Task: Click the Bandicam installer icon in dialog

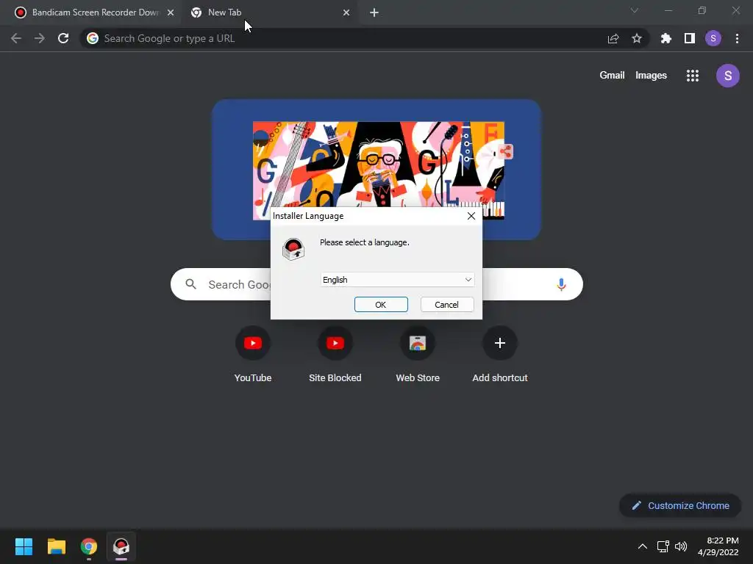Action: click(293, 249)
